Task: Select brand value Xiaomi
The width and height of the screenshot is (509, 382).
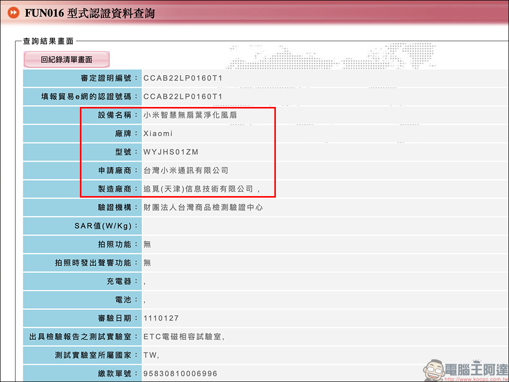Action: [158, 133]
